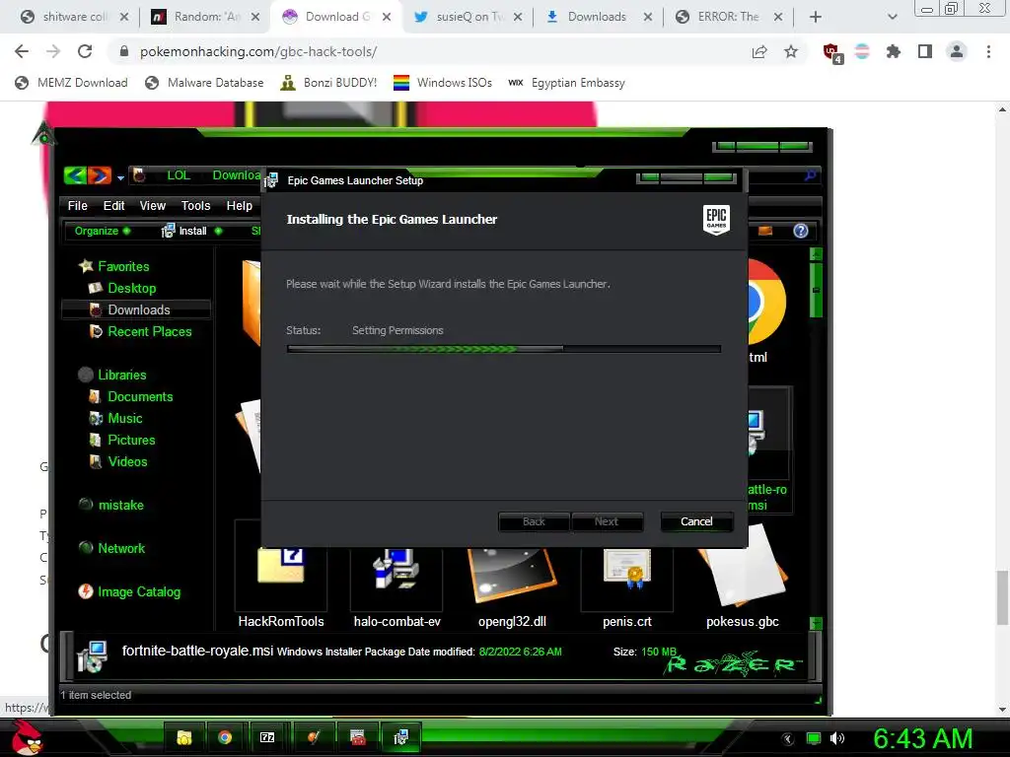The image size is (1010, 757).
Task: Open 7-Zip from the taskbar
Action: tap(266, 737)
